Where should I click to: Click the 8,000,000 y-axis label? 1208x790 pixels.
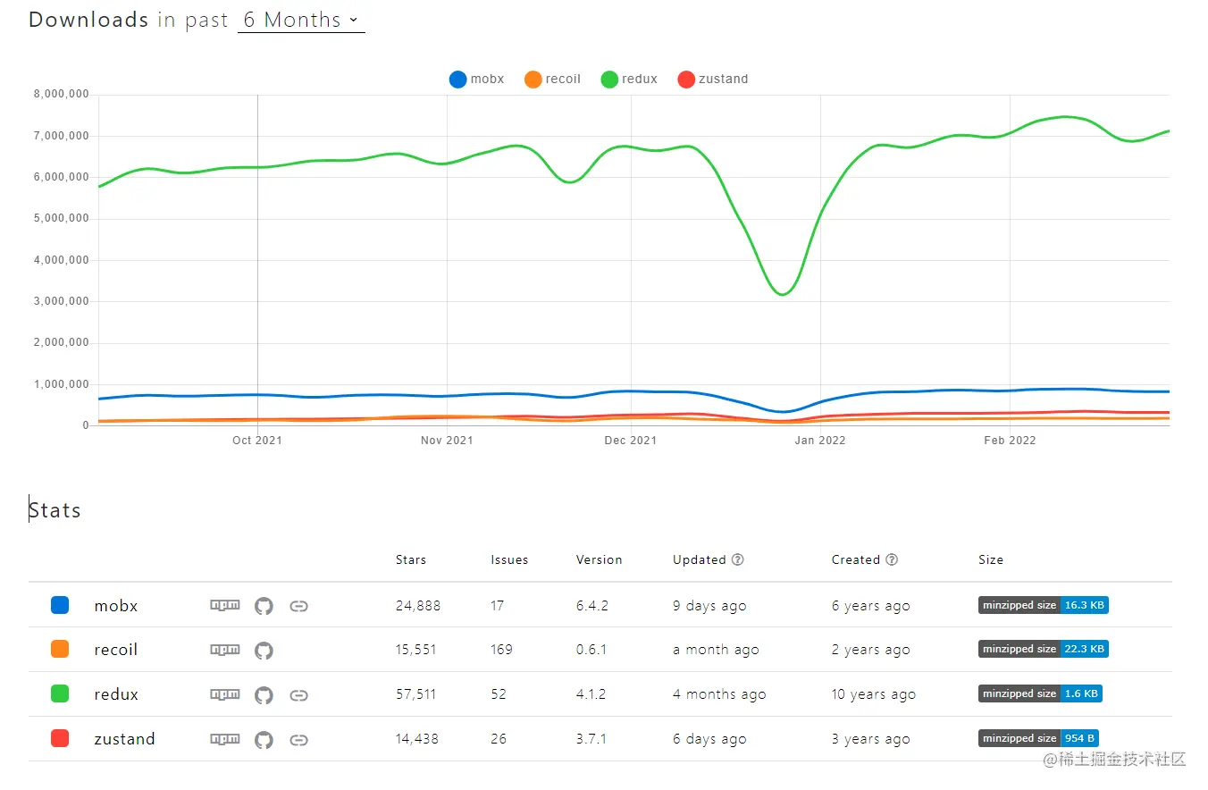[62, 95]
